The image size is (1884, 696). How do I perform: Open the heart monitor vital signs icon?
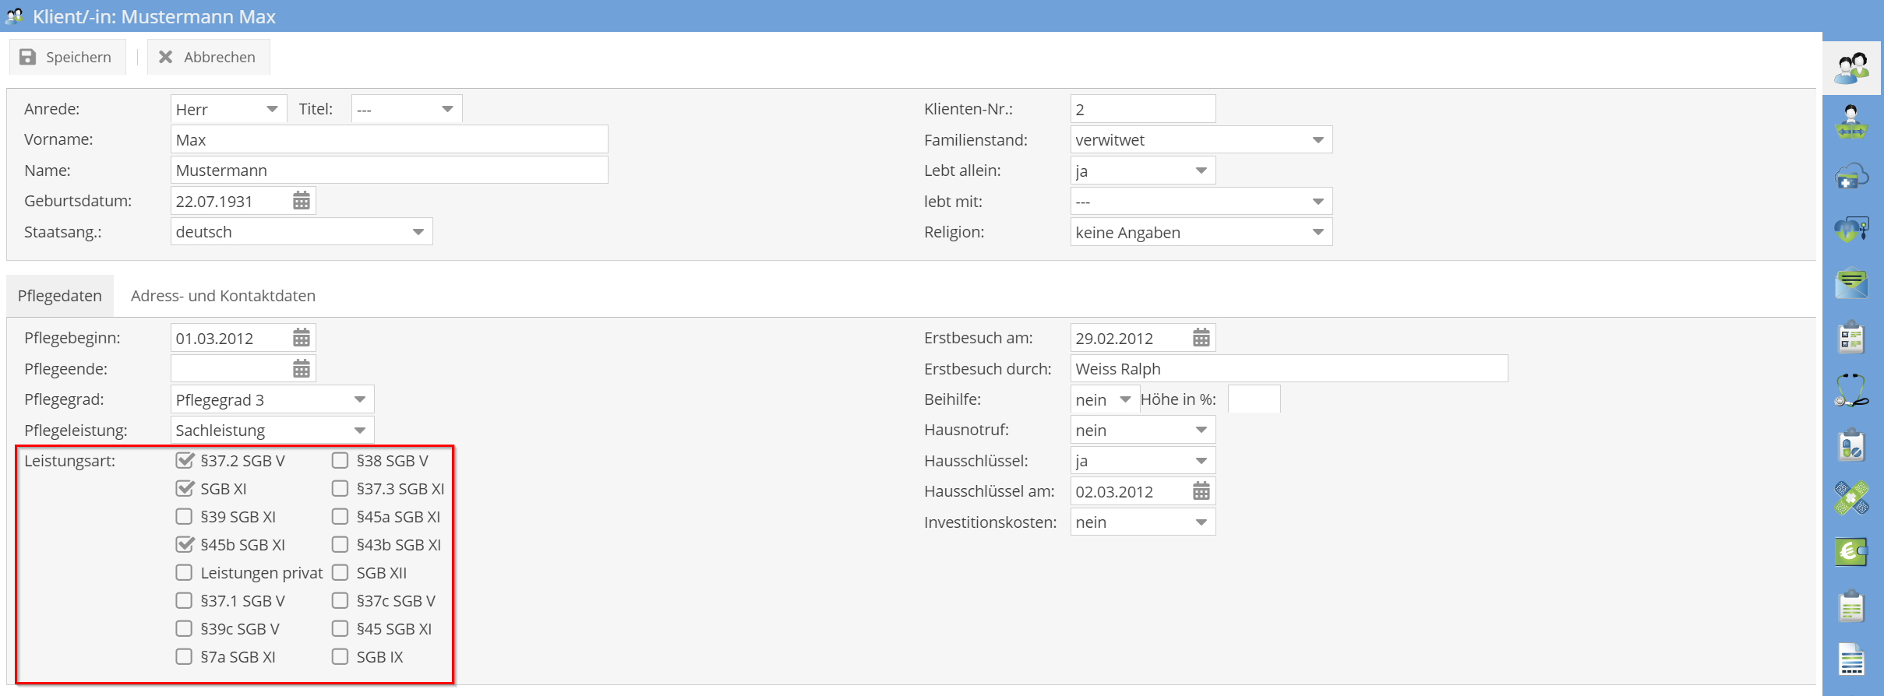(1852, 230)
